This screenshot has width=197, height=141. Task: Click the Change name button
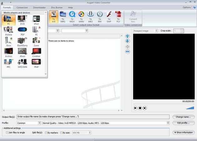[x=184, y=117]
